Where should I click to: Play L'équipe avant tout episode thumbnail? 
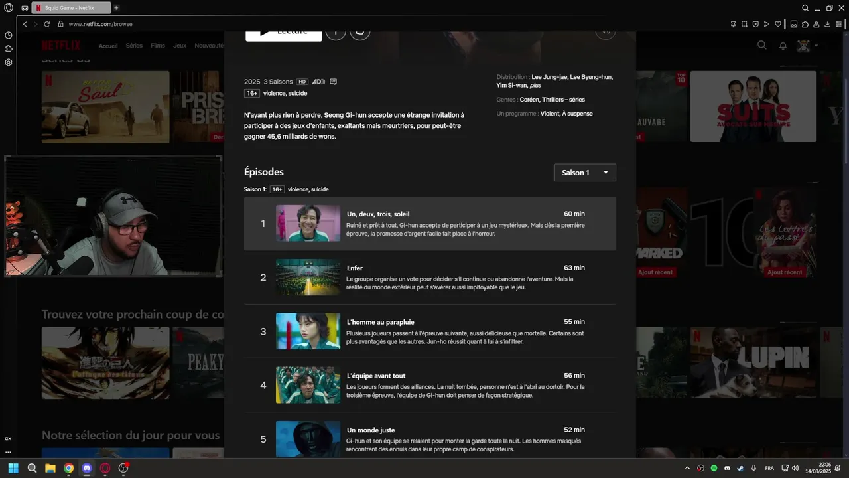pyautogui.click(x=308, y=385)
